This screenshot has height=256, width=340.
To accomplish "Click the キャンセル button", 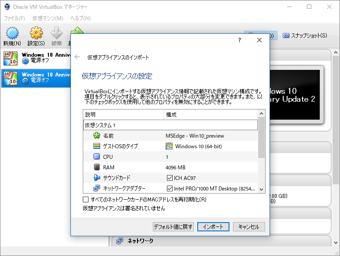I will [x=249, y=227].
